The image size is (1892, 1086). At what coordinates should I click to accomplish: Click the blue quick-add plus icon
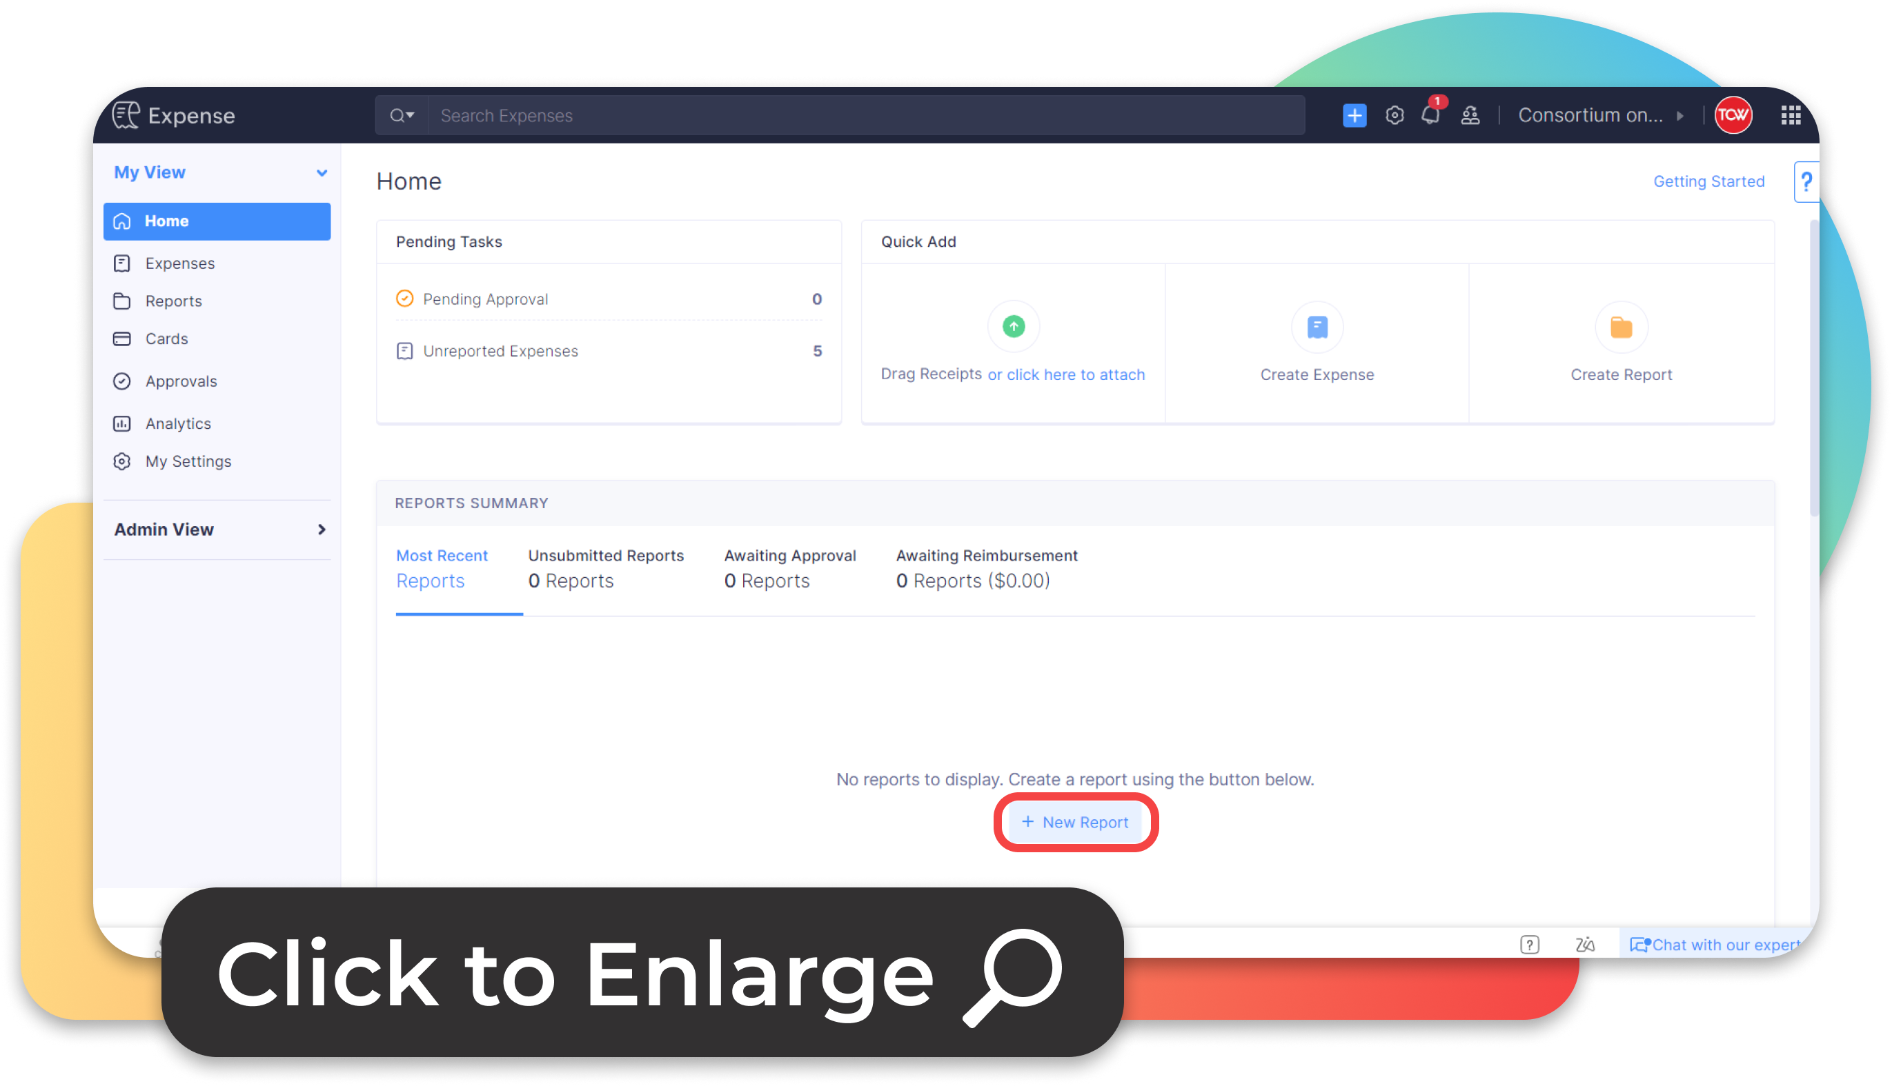coord(1354,116)
